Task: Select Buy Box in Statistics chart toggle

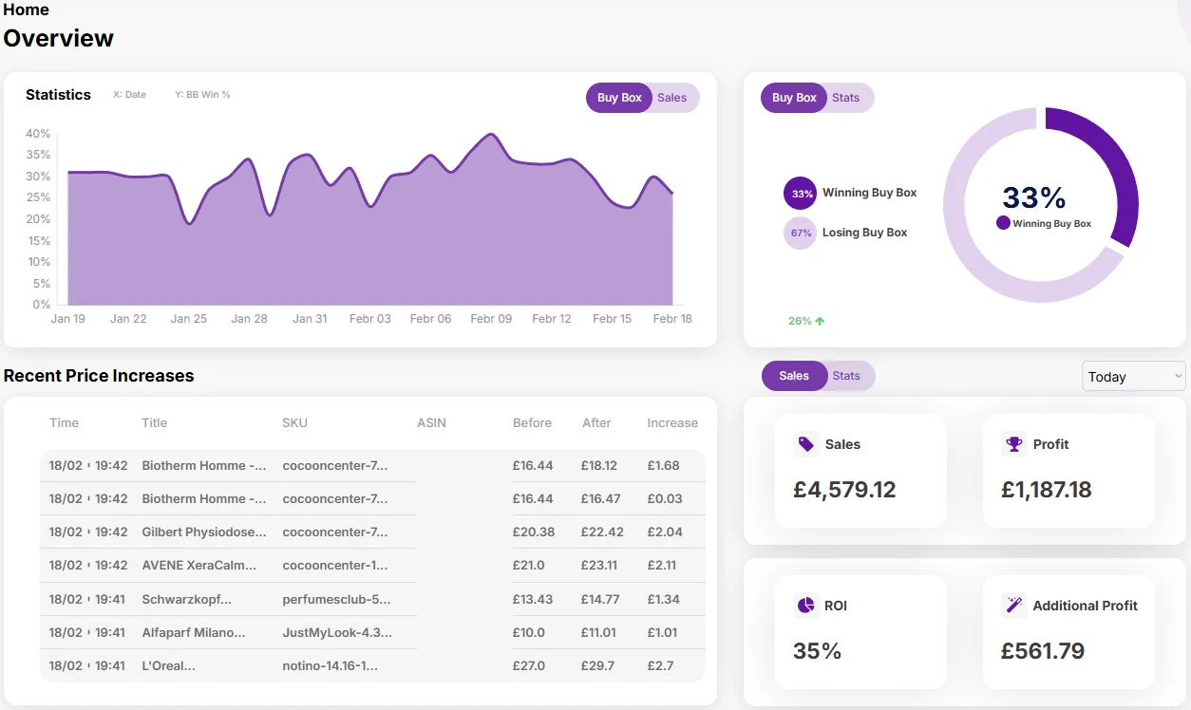Action: point(619,98)
